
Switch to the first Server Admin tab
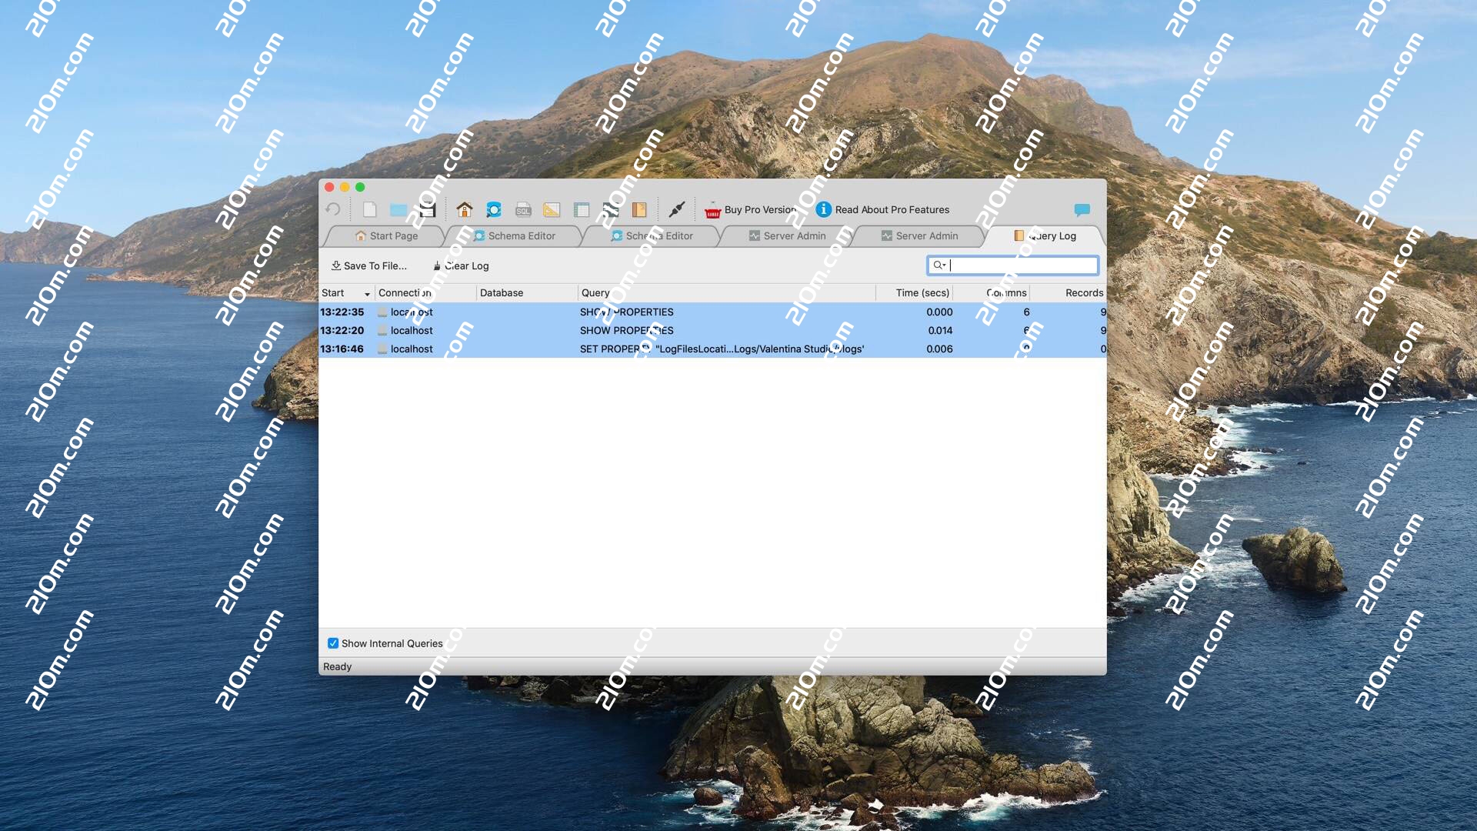(x=787, y=236)
